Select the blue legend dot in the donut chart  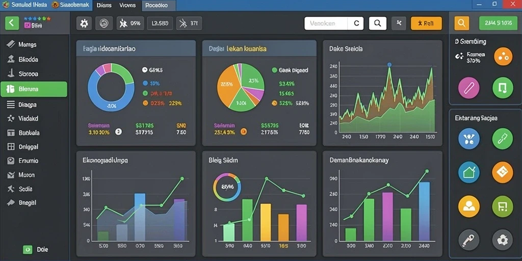[x=145, y=83]
